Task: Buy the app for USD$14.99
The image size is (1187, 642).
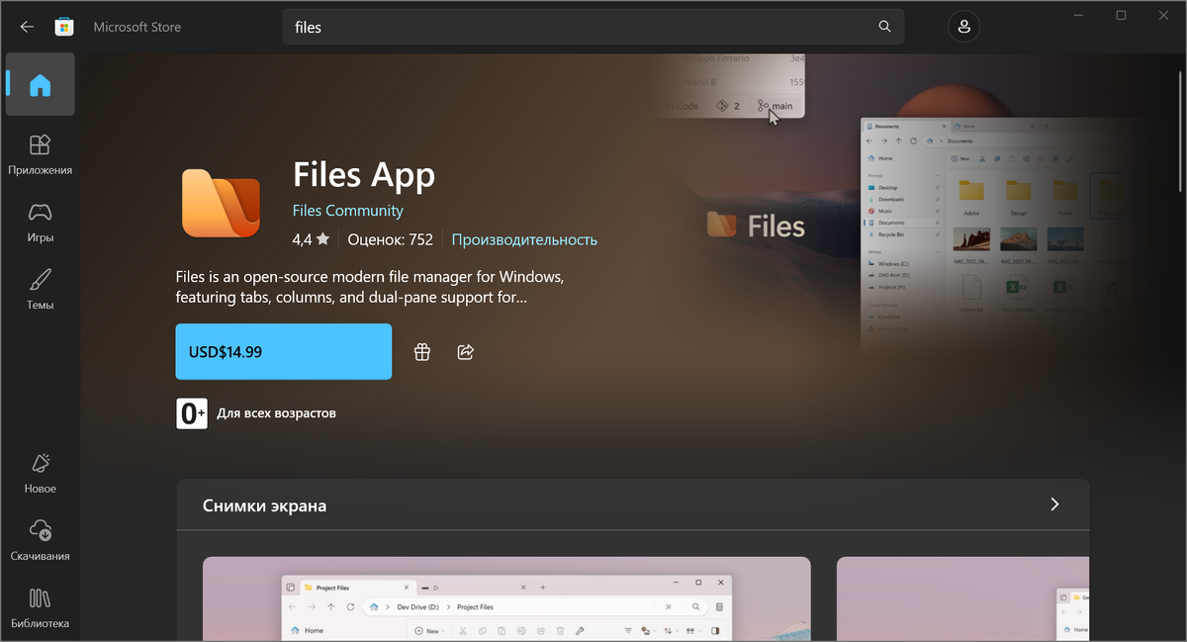Action: click(x=284, y=351)
